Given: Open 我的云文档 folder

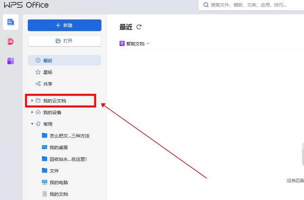Looking at the screenshot, I should click(x=55, y=100).
